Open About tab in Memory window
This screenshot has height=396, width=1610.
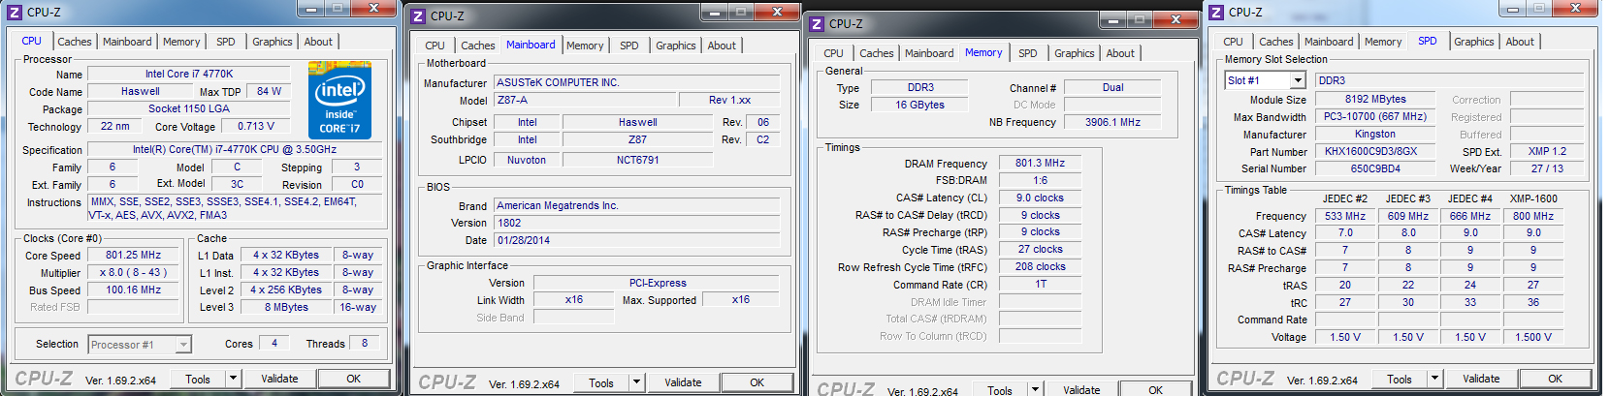(x=1120, y=53)
